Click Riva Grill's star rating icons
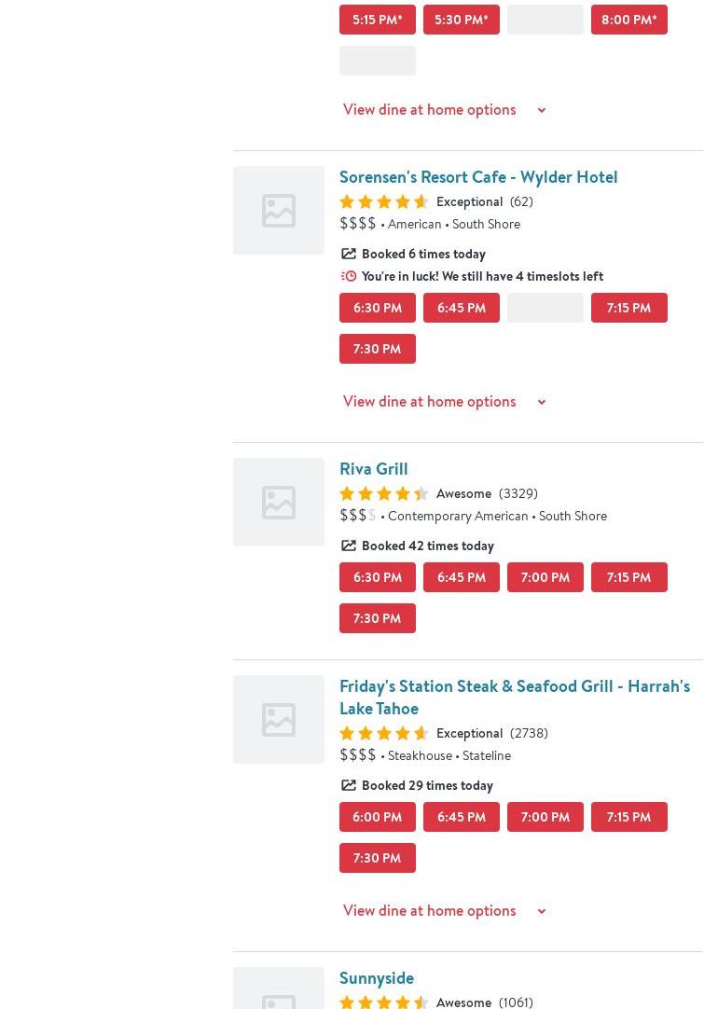The image size is (718, 1009). [383, 493]
